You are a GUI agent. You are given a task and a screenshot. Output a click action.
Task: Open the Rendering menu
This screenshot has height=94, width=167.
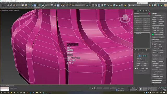click(x=53, y=3)
